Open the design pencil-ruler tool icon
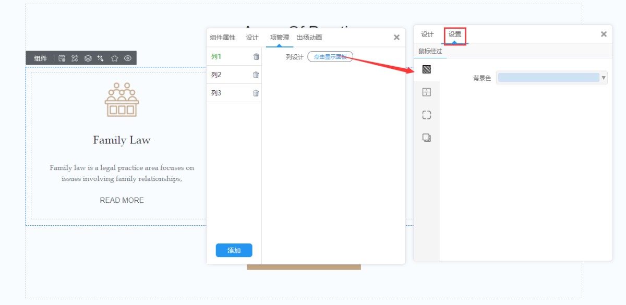This screenshot has width=626, height=305. 75,58
